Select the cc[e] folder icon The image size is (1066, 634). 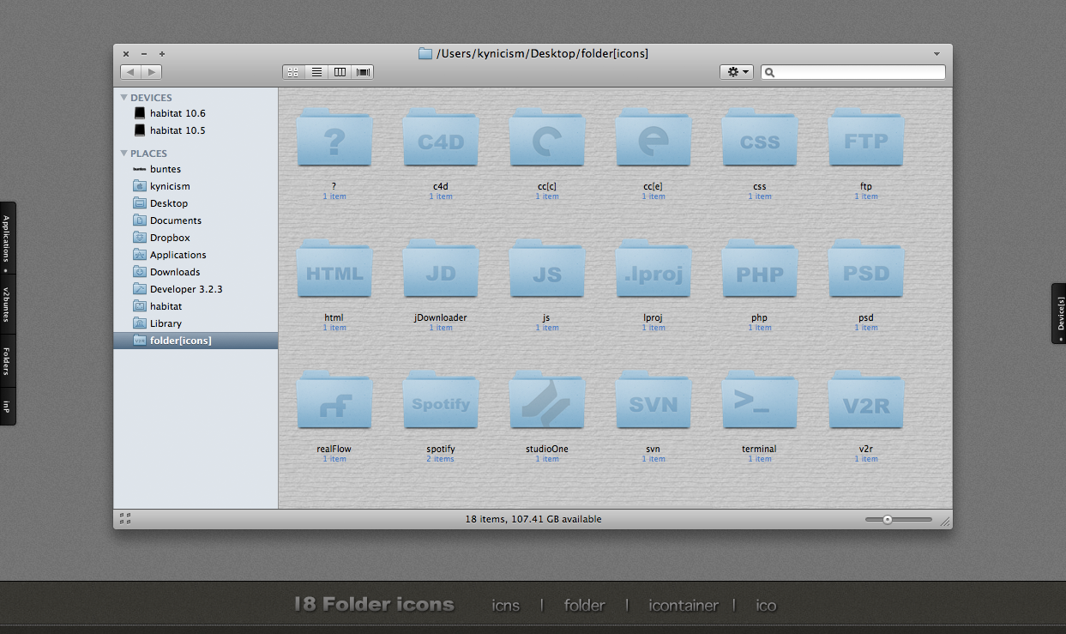click(653, 137)
